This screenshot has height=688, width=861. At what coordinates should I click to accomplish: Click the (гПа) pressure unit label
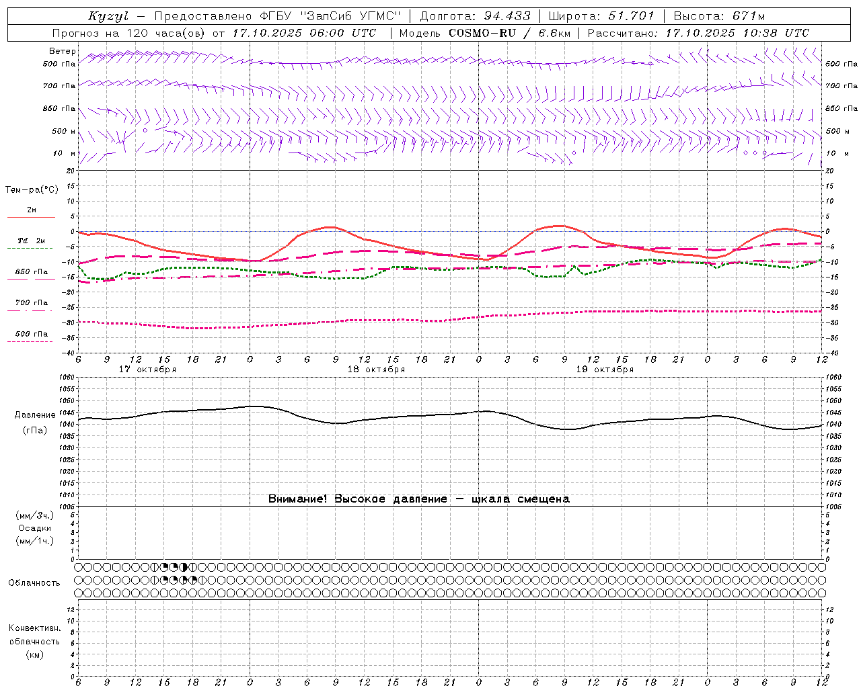coord(35,431)
